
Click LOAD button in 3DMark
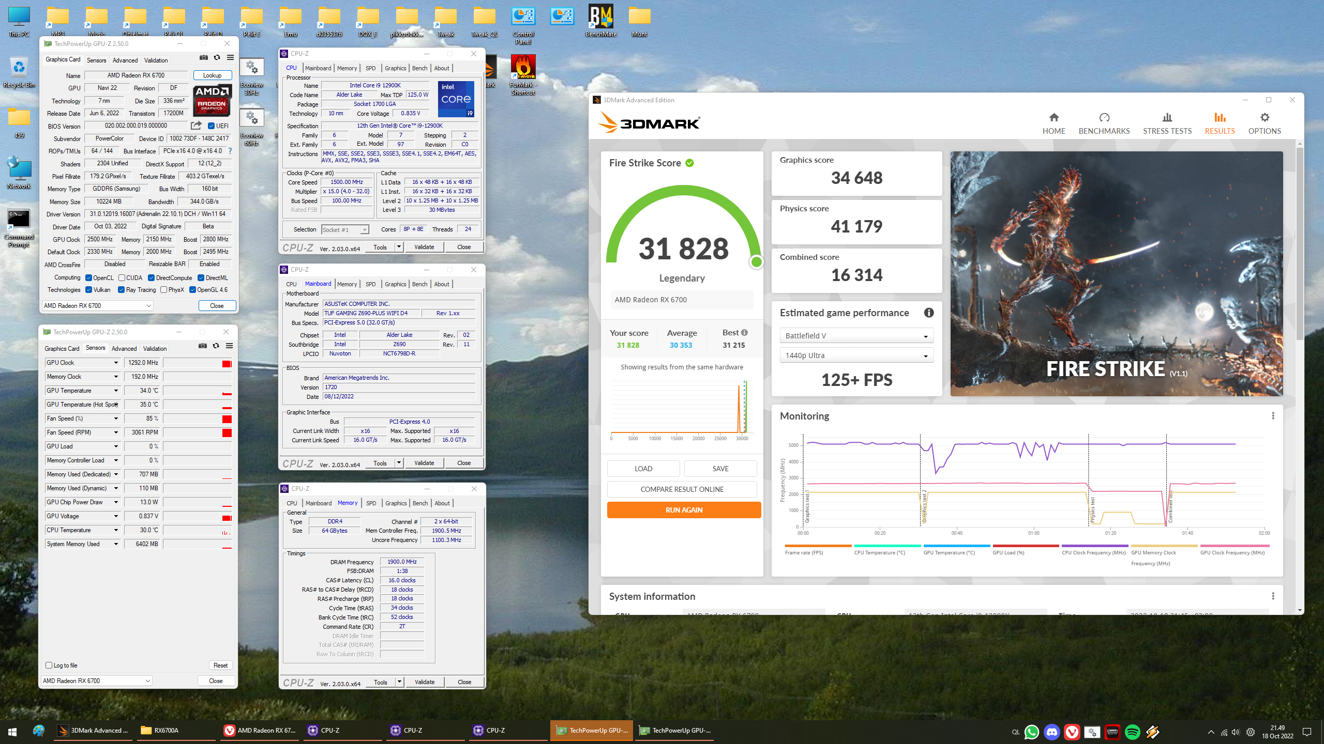point(643,469)
